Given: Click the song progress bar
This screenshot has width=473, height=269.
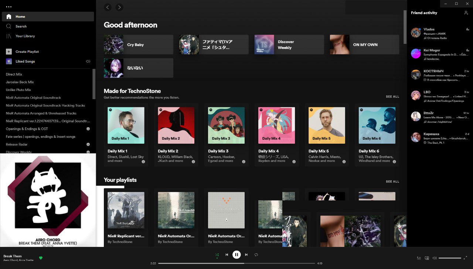Looking at the screenshot, I should coord(236,263).
